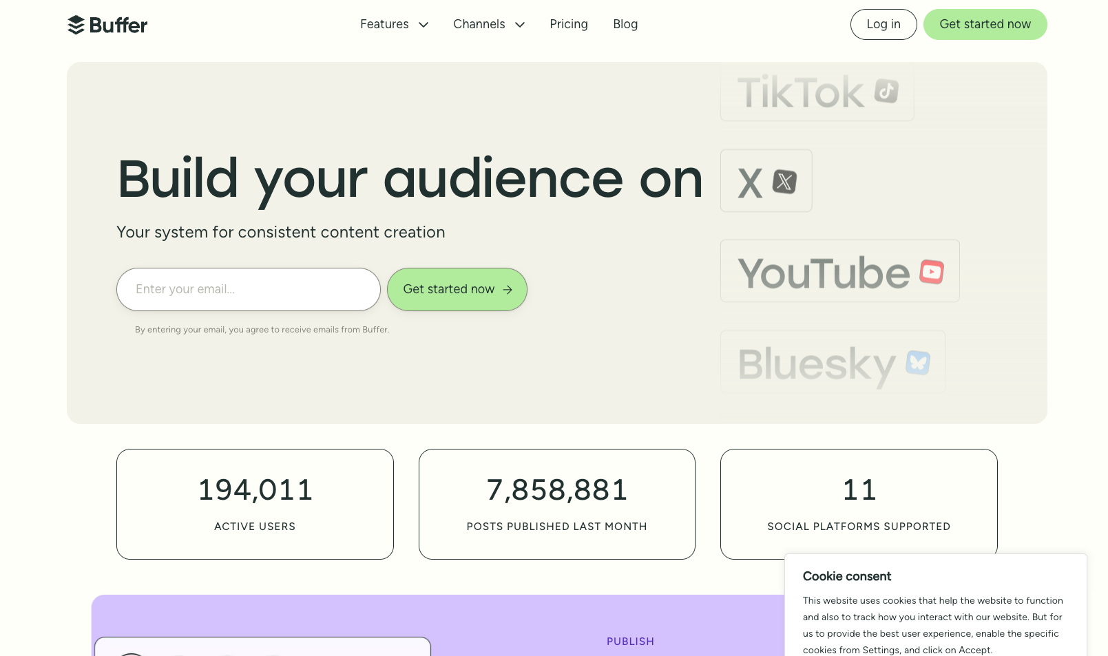Viewport: 1108px width, 656px height.
Task: Open the Features menu label
Action: click(x=384, y=24)
